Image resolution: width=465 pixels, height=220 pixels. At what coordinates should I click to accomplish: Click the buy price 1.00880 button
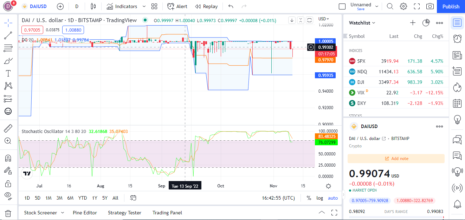[73, 30]
